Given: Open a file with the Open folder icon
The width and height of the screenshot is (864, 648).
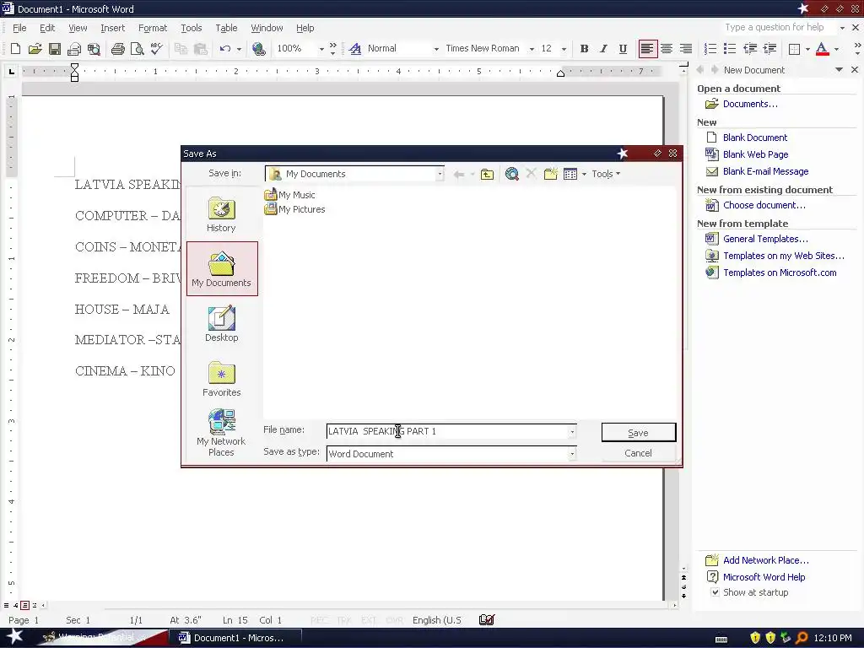Looking at the screenshot, I should click(35, 49).
